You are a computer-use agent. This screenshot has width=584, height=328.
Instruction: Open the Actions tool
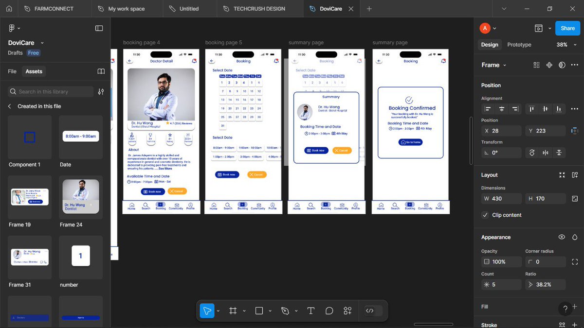(x=347, y=311)
